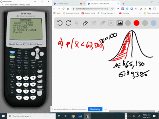Click the numerade.com address bar
Screen dimensions: 159x119
point(92,9)
